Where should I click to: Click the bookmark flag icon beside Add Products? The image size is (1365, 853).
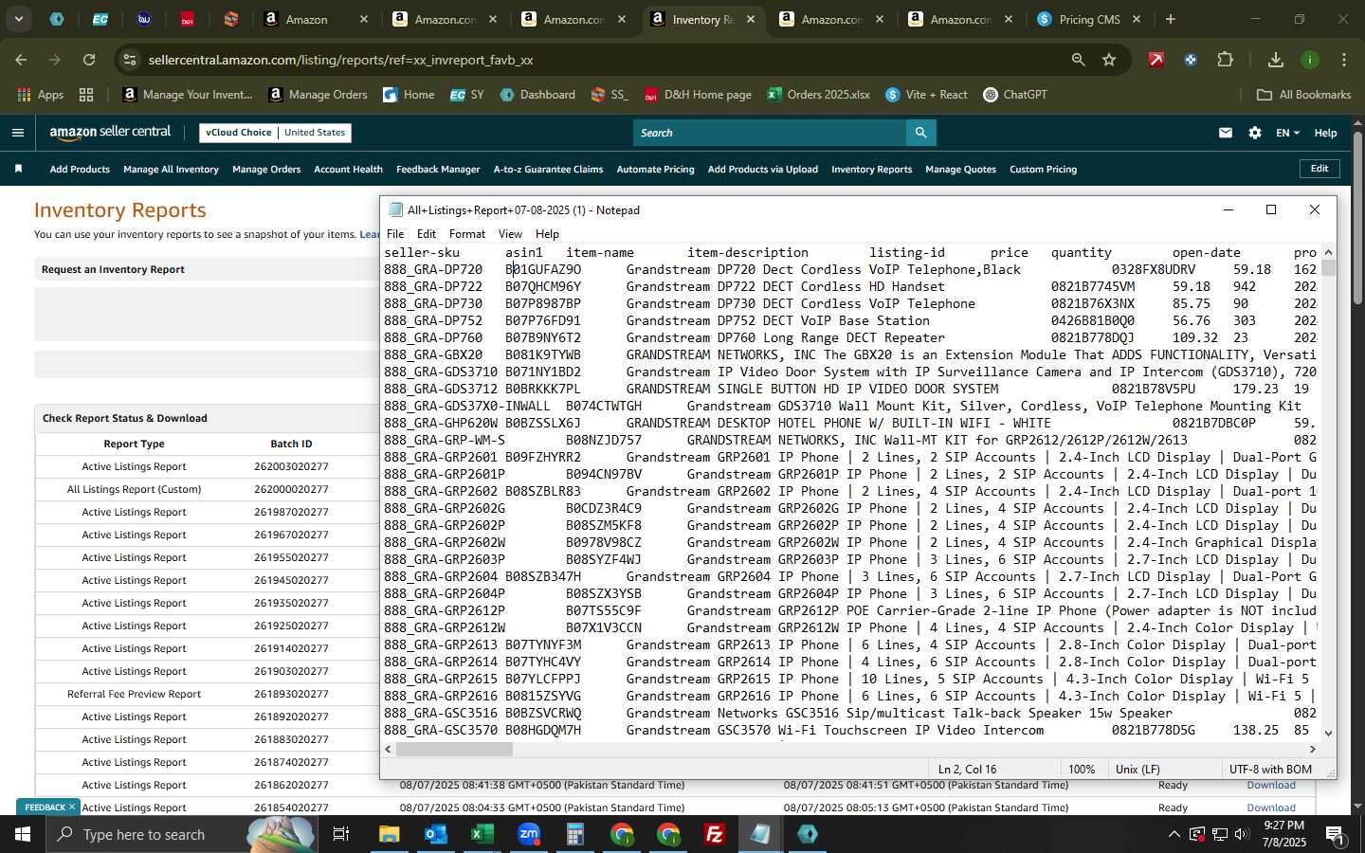point(18,169)
